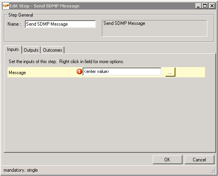Switch to the Outputs tab
This screenshot has height=176, width=218.
31,50
